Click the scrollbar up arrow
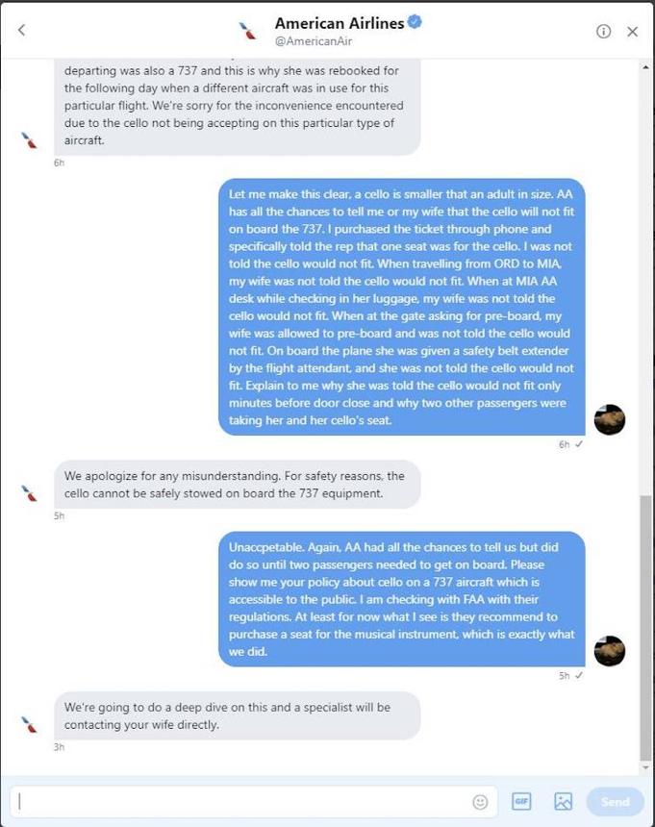655x827 pixels. pyautogui.click(x=646, y=67)
